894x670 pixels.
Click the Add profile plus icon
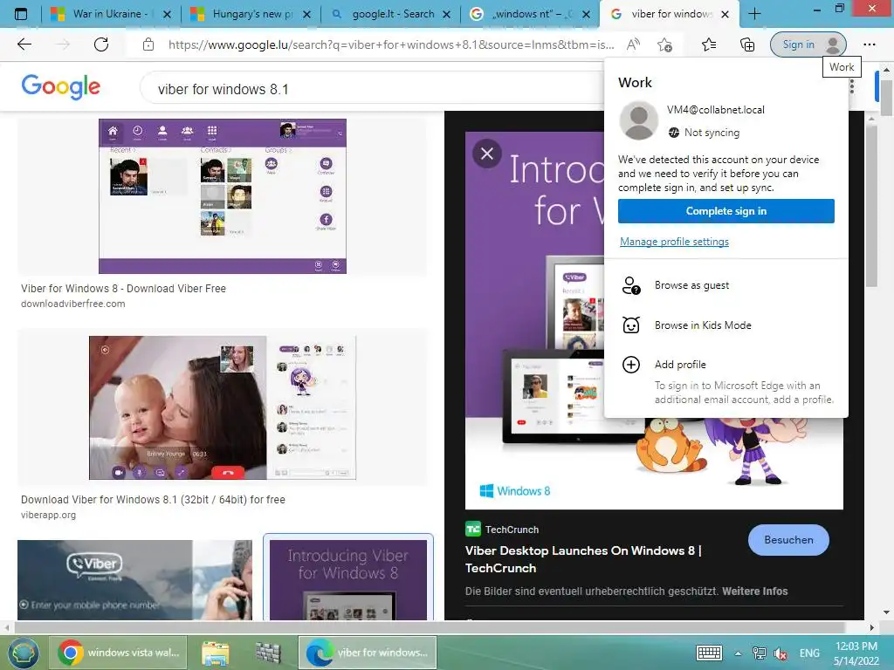point(631,365)
